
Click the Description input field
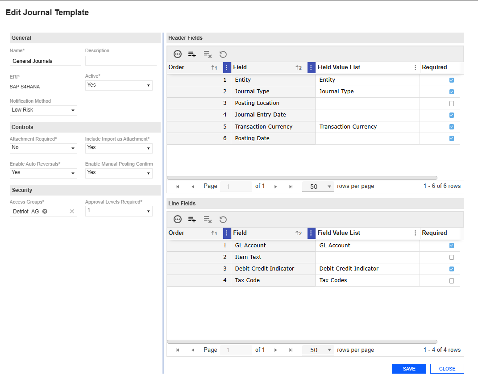click(121, 61)
